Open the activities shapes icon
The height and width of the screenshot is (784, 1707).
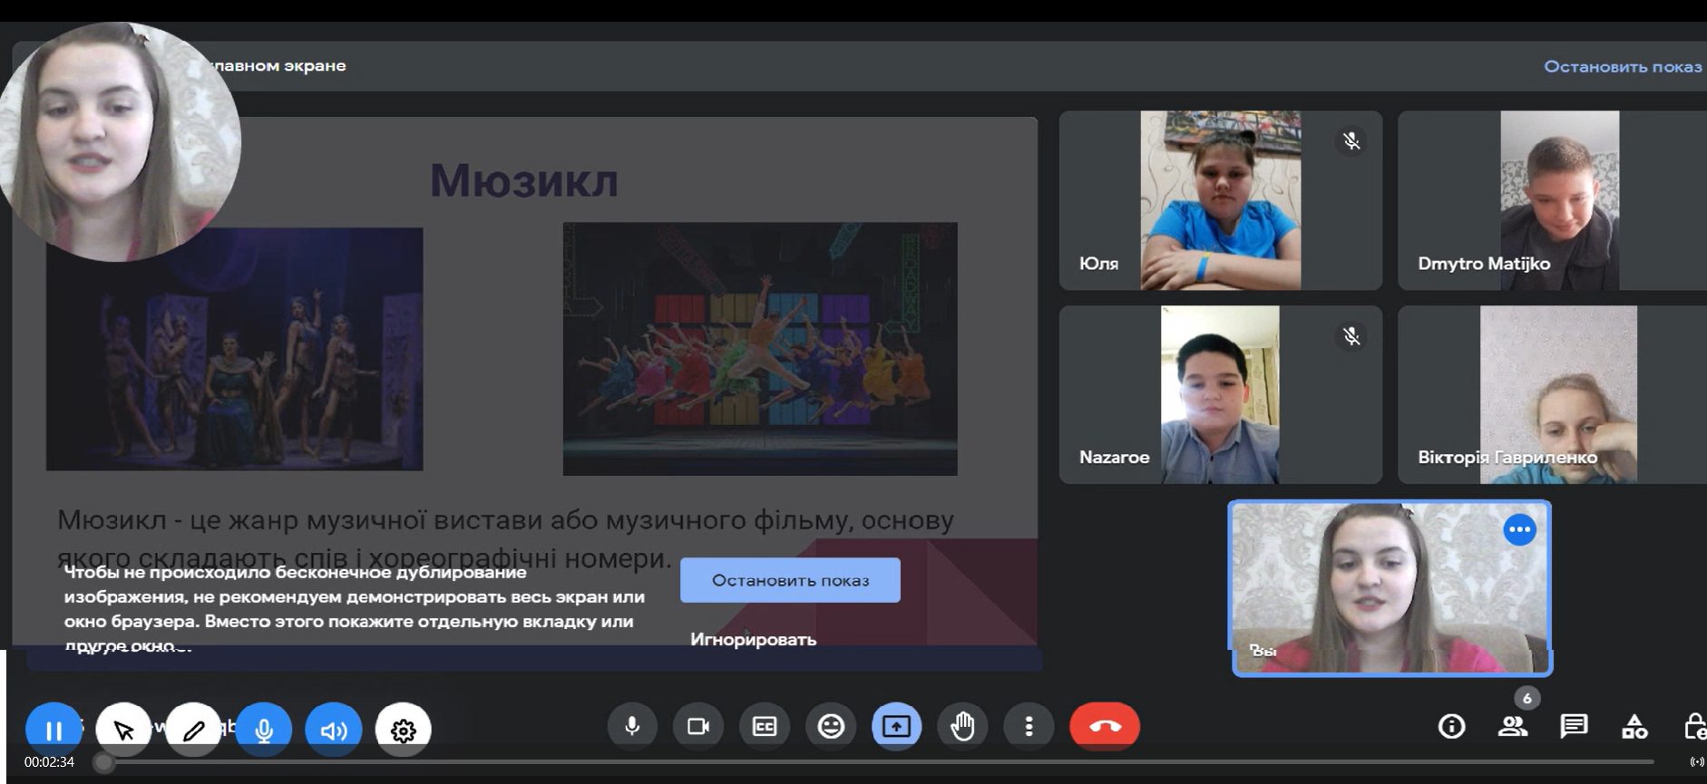click(x=1634, y=726)
